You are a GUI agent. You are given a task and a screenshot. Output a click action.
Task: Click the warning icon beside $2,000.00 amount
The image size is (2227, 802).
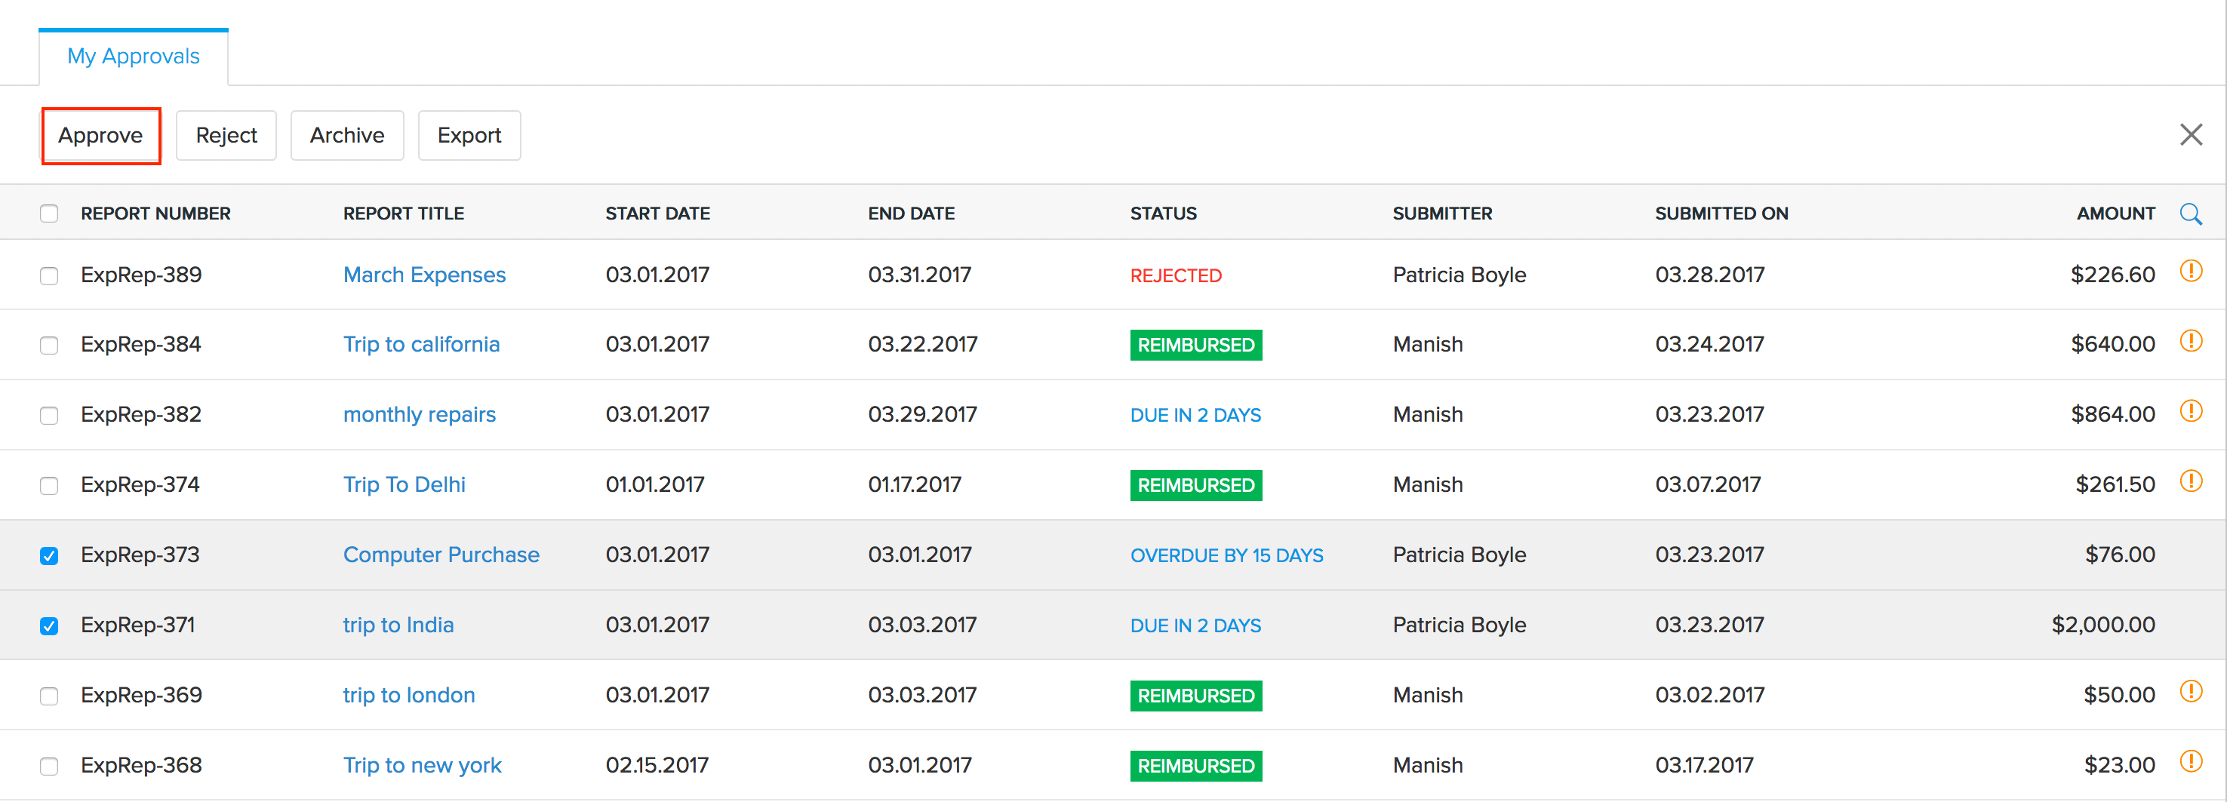click(x=2193, y=623)
